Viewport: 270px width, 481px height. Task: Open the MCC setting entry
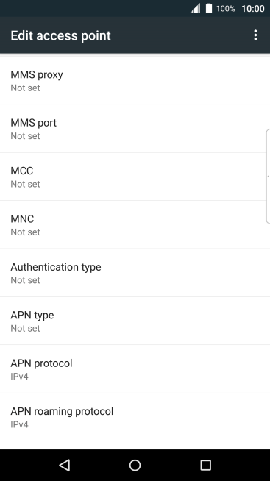pos(135,177)
